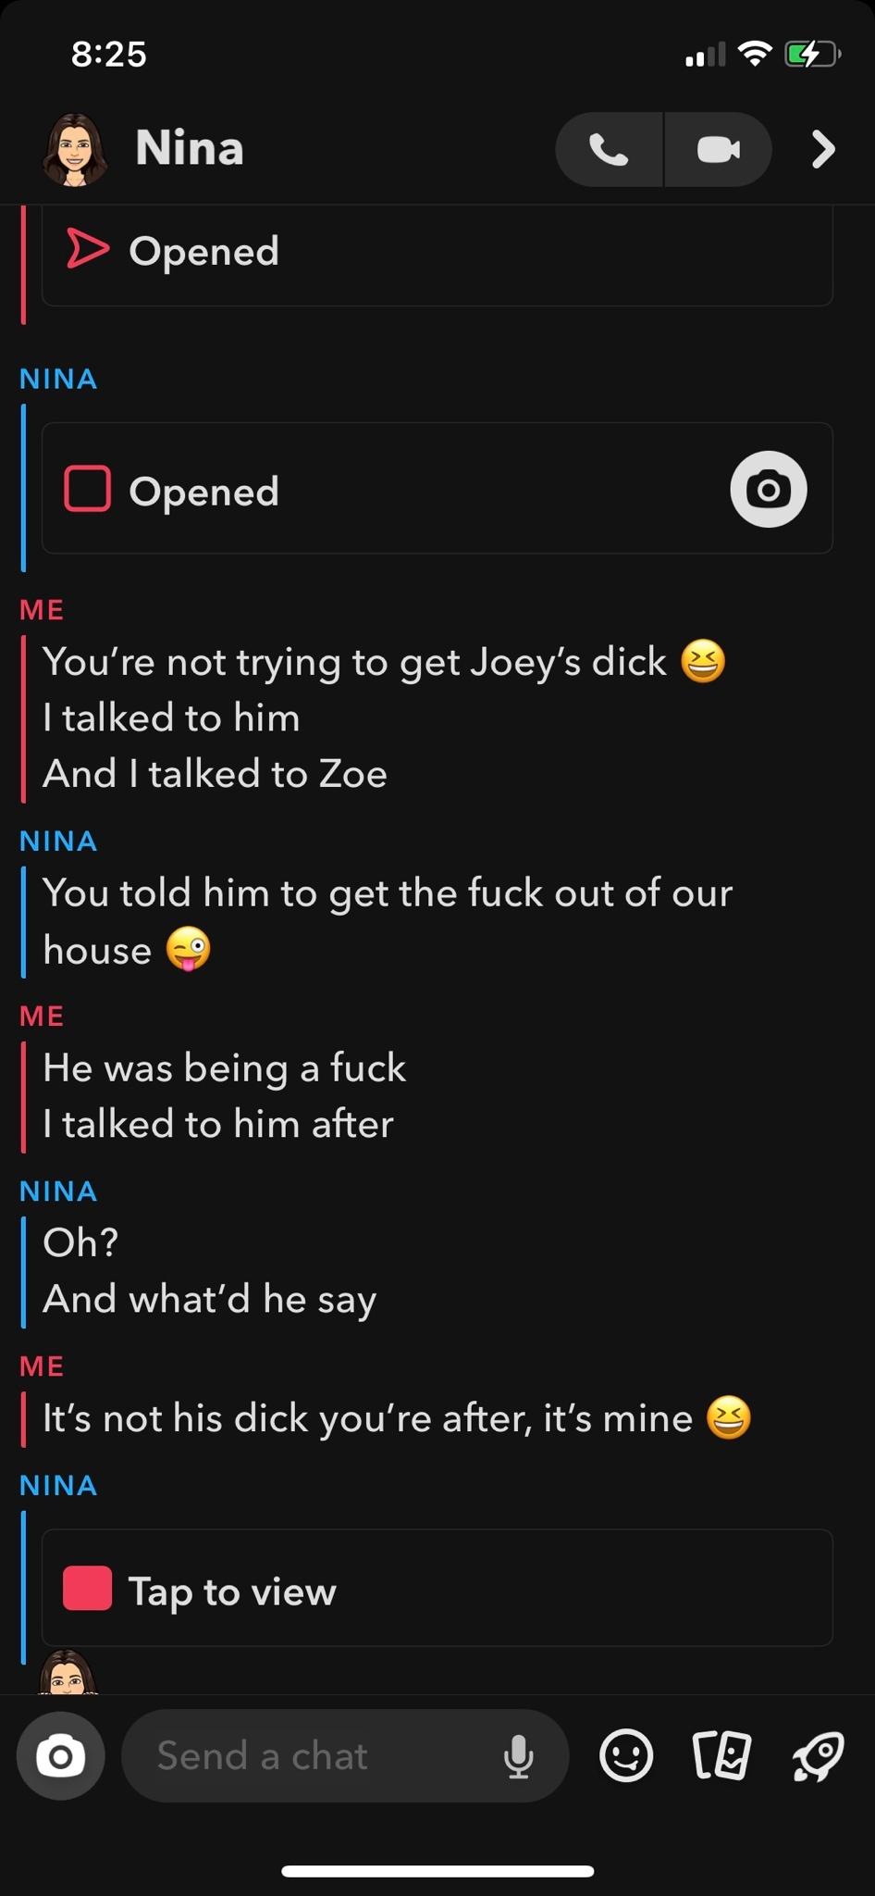Start a voice call with Nina
This screenshot has height=1896, width=875.
click(x=609, y=149)
